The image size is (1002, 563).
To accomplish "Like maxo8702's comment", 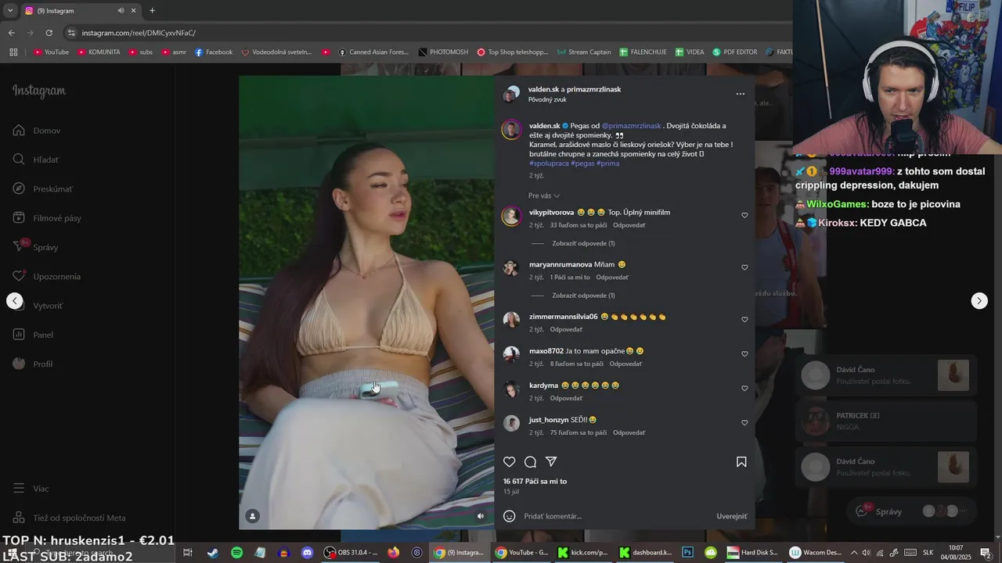I will pyautogui.click(x=744, y=354).
